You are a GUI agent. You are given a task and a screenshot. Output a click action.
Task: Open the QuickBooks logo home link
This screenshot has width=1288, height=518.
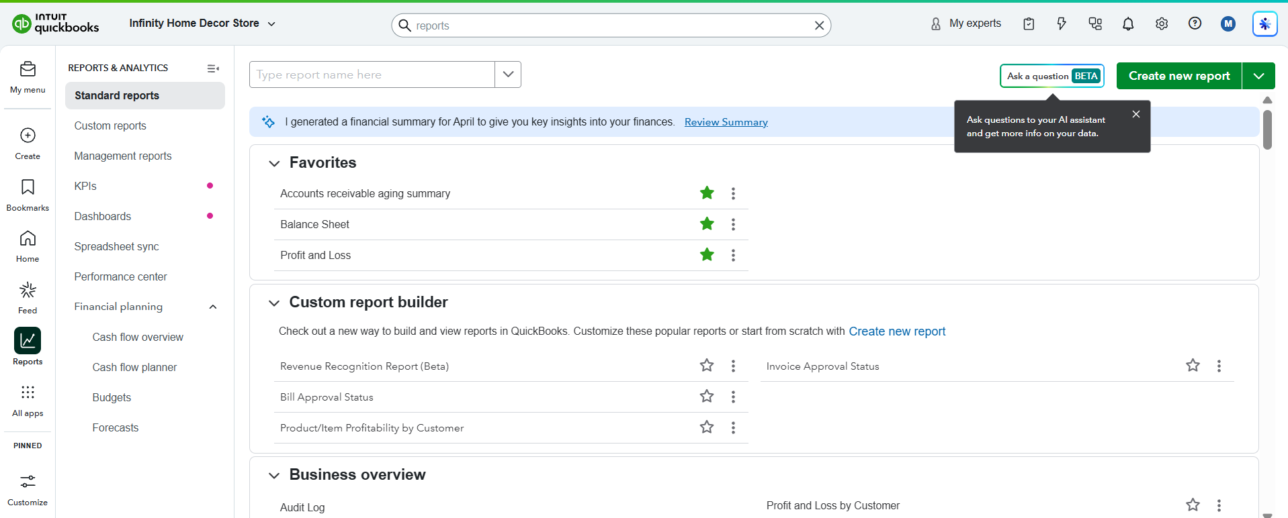point(56,23)
